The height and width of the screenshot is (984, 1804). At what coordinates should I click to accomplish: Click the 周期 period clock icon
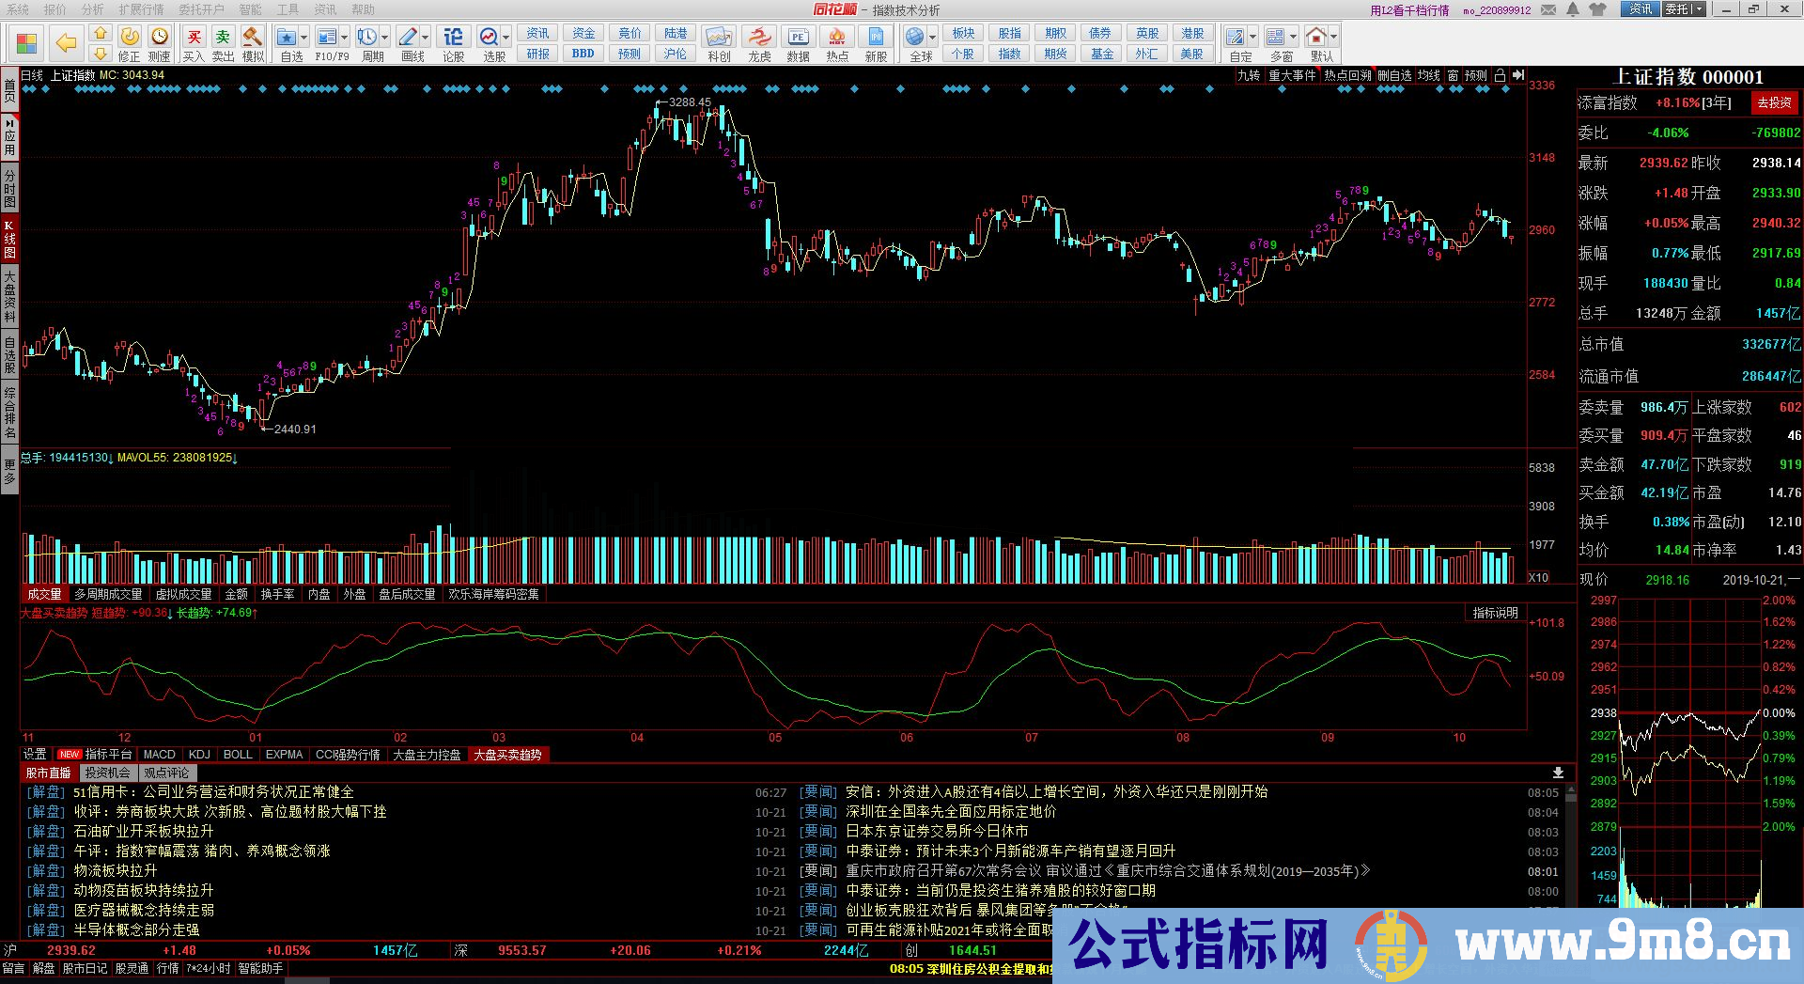click(366, 37)
